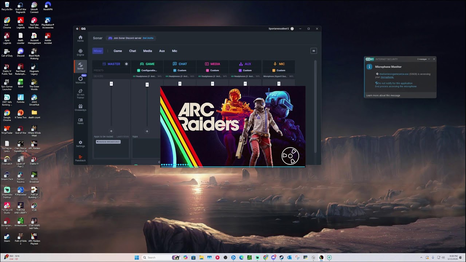This screenshot has width=466, height=262.
Task: Select the NordVPN desktop icon
Action: point(48,7)
